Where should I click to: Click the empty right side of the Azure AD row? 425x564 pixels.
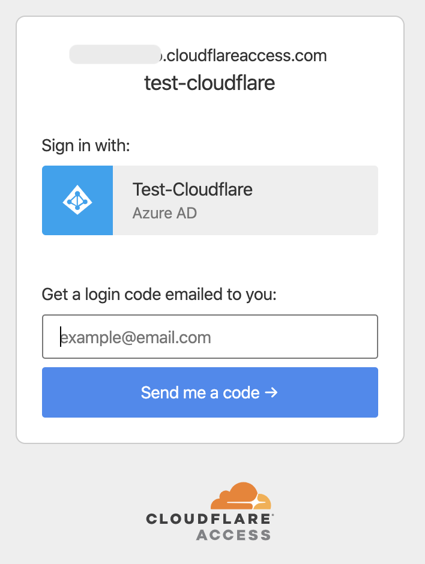tap(324, 200)
